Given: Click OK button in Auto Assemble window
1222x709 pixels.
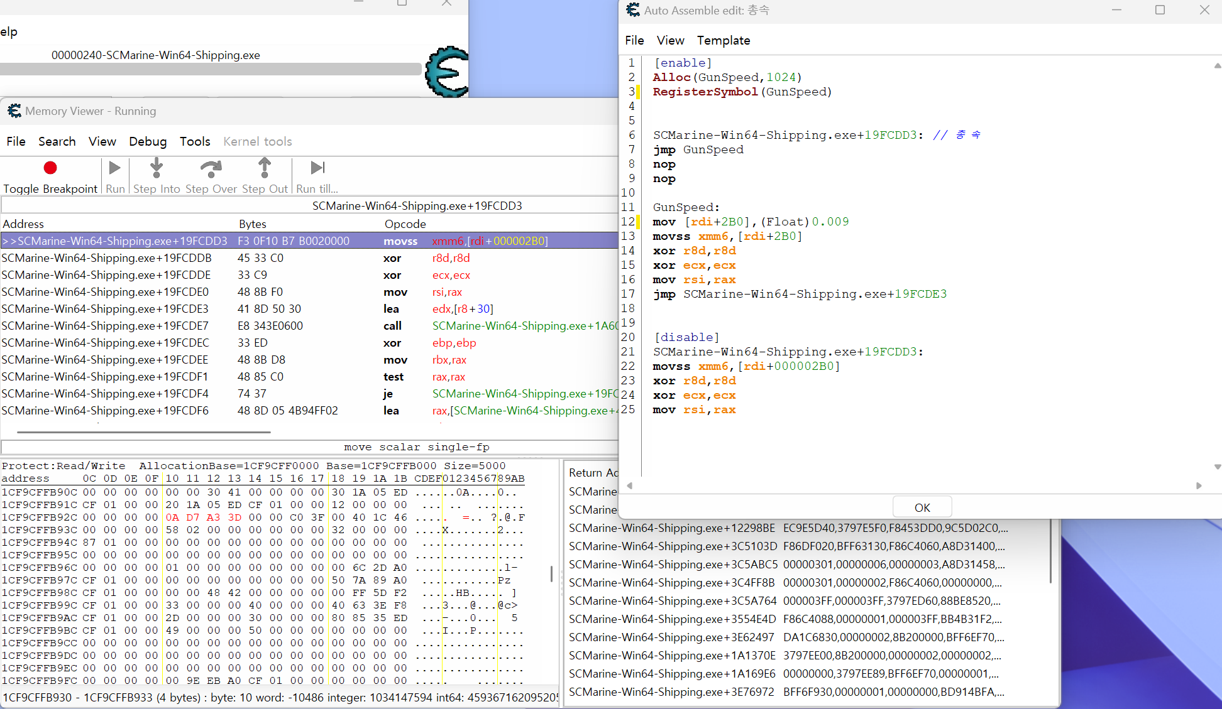Looking at the screenshot, I should coord(922,507).
